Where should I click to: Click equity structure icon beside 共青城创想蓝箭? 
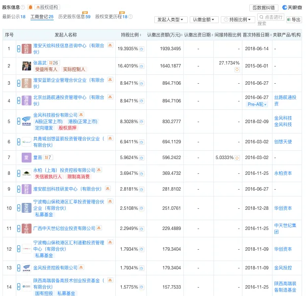coord(110,138)
